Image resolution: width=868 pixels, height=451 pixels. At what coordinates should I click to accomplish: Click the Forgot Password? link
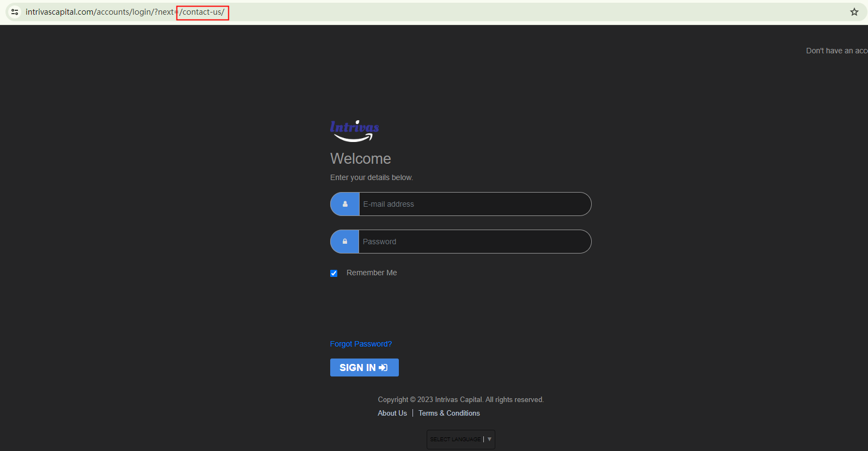click(x=361, y=344)
